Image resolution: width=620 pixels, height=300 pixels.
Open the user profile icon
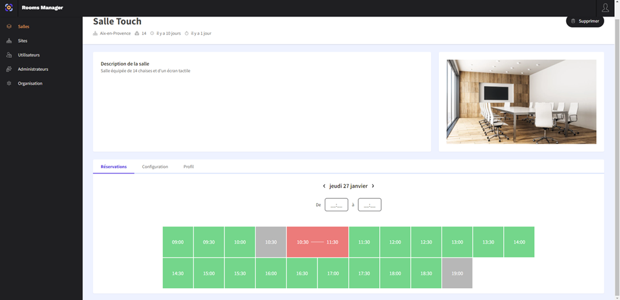[x=605, y=8]
